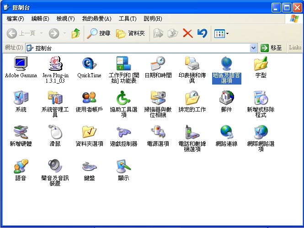Open the 遊戲控制器 gamepad icon
The image size is (304, 228).
(x=123, y=132)
